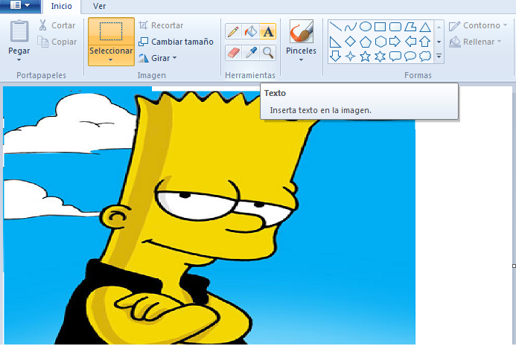Select the pentagon shape
516x346 pixels.
(x=366, y=42)
